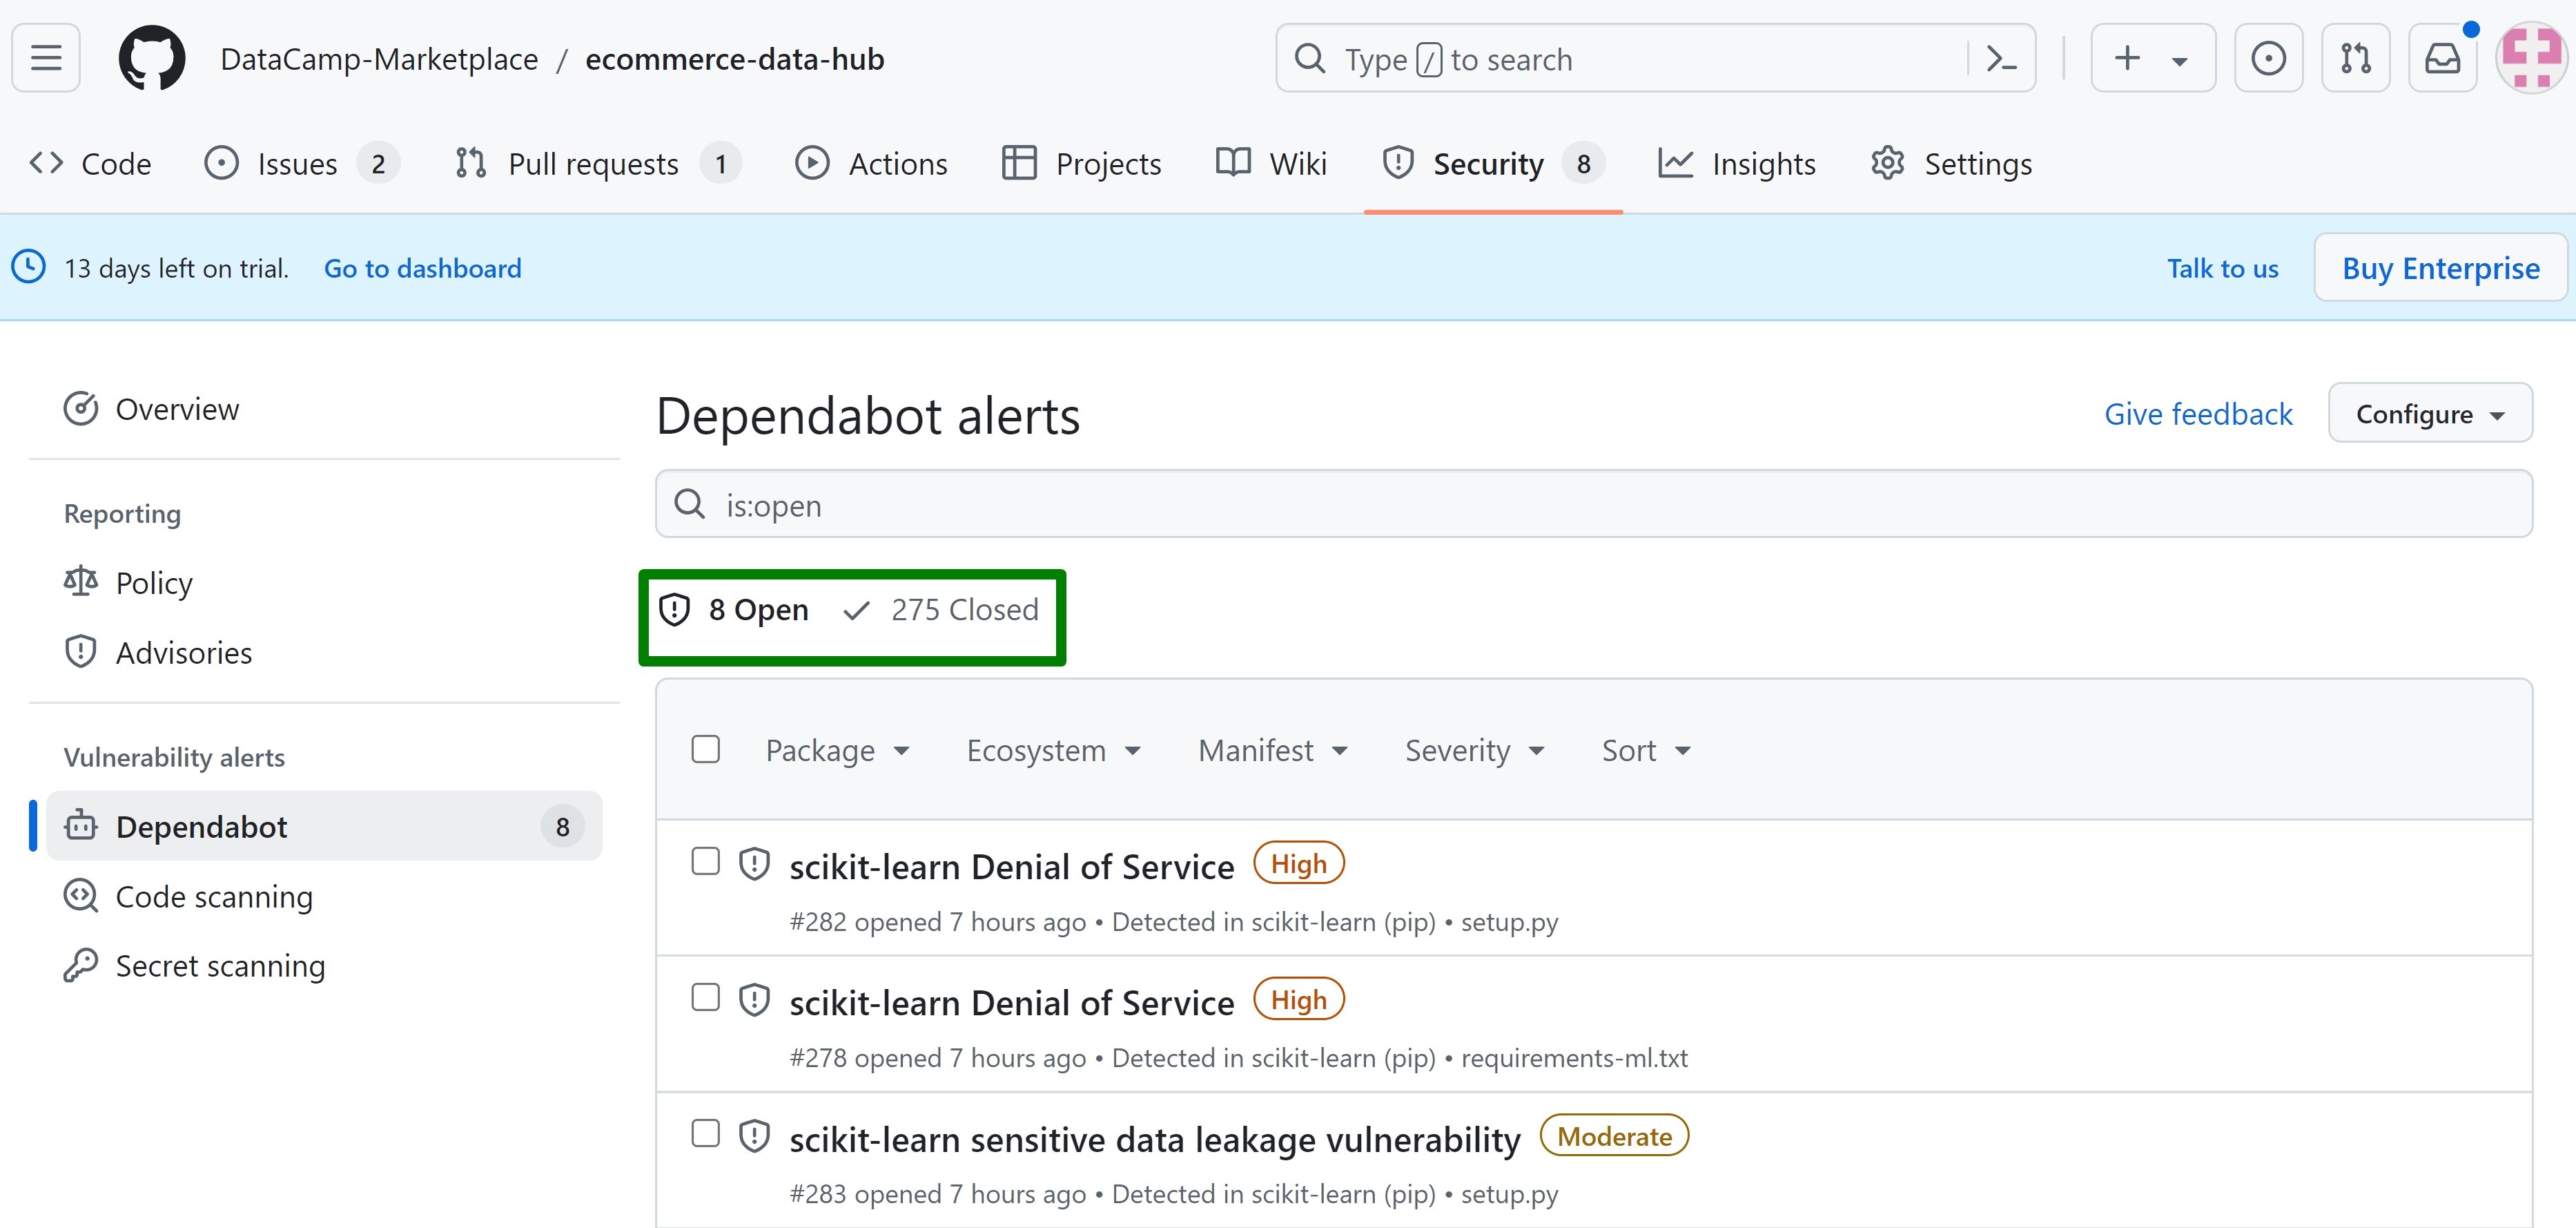Click Buy Enterprise button
This screenshot has width=2576, height=1228.
pyautogui.click(x=2440, y=267)
